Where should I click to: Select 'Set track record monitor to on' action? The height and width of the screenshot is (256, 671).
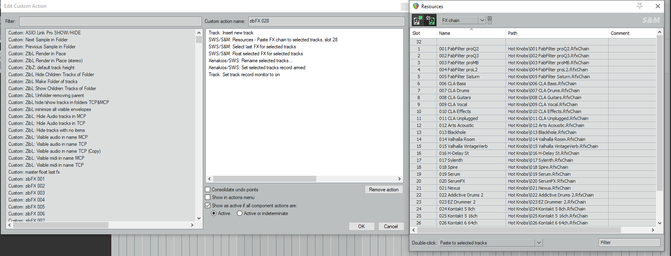[244, 75]
